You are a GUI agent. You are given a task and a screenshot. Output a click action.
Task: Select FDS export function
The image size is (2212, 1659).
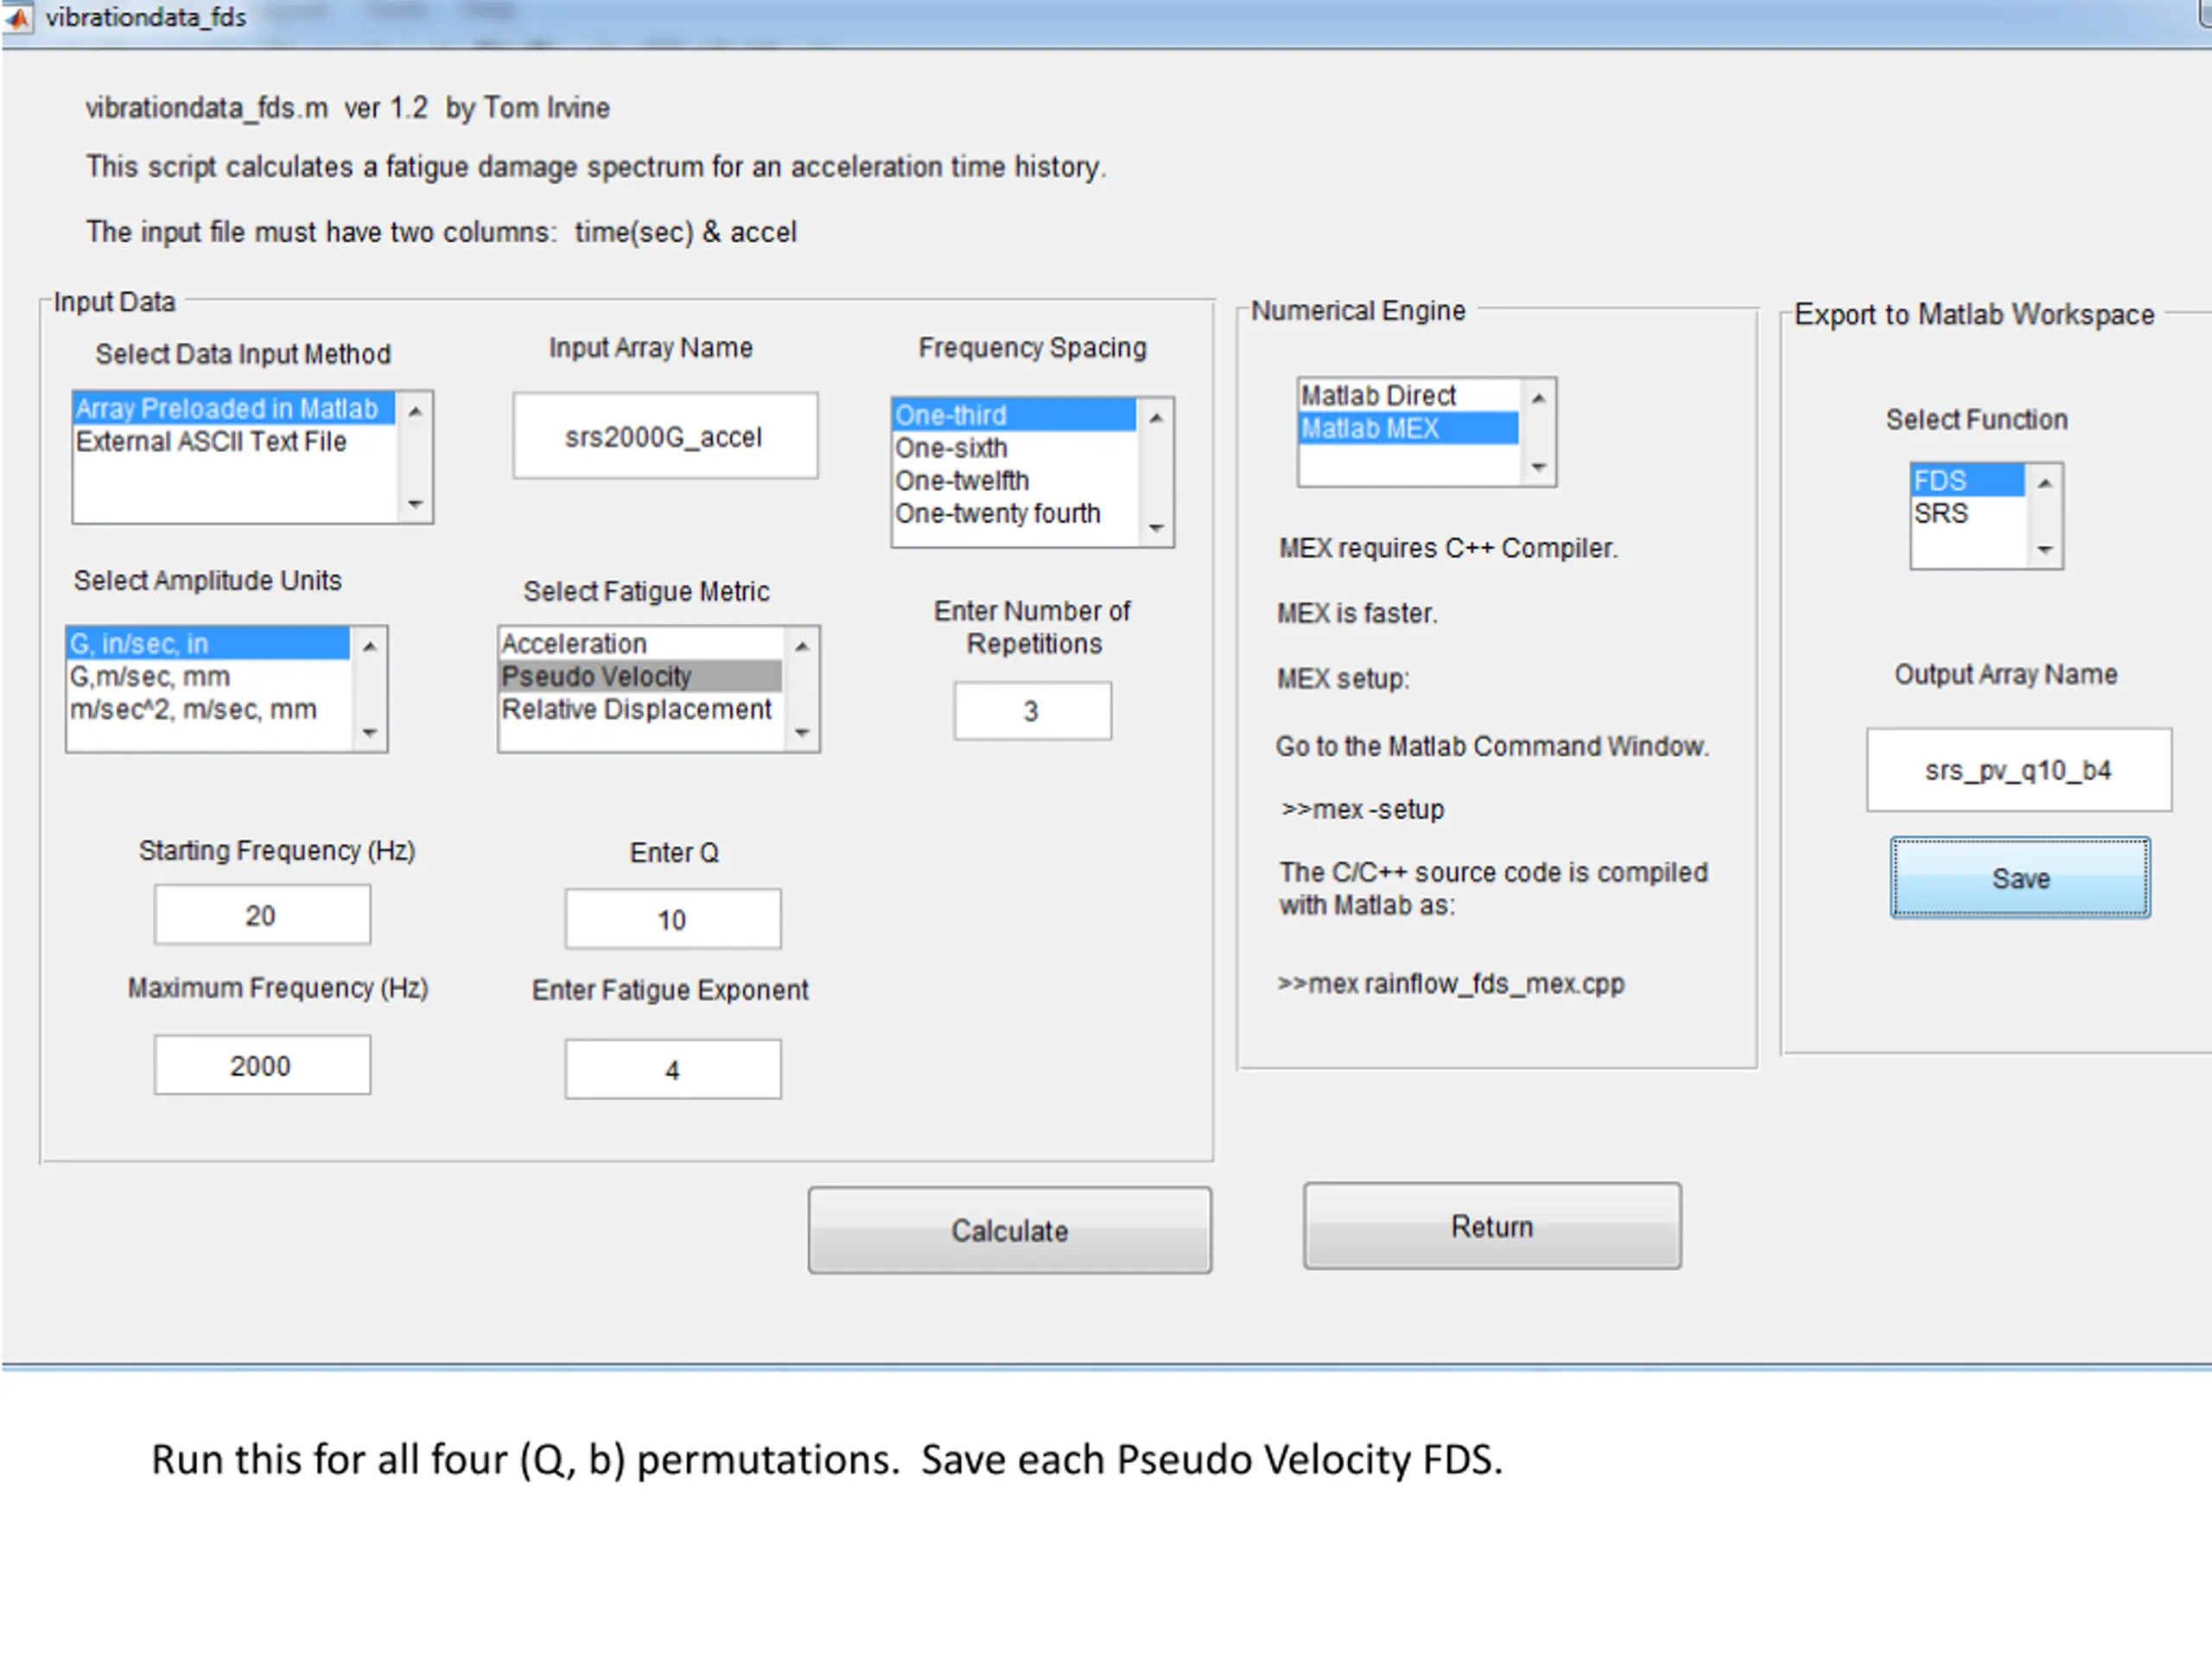1968,480
